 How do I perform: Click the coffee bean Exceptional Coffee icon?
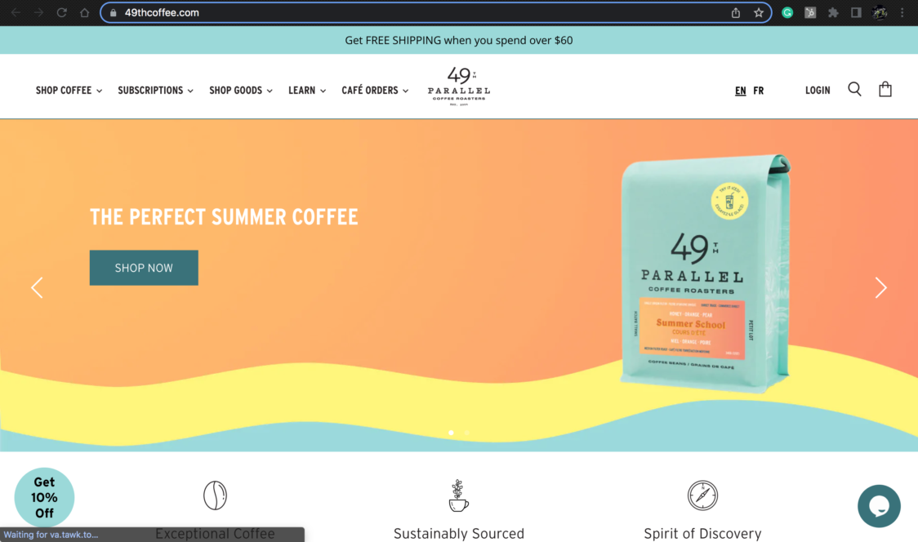coord(215,495)
